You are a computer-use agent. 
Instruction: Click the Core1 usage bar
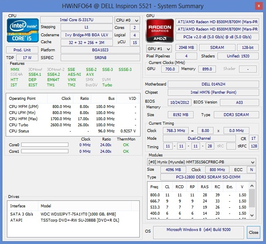click(x=45, y=151)
